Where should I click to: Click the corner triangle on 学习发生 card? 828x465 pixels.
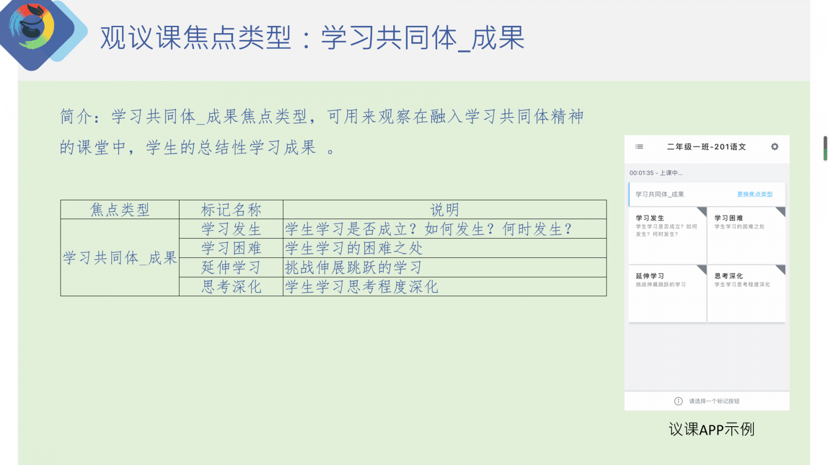coord(702,211)
